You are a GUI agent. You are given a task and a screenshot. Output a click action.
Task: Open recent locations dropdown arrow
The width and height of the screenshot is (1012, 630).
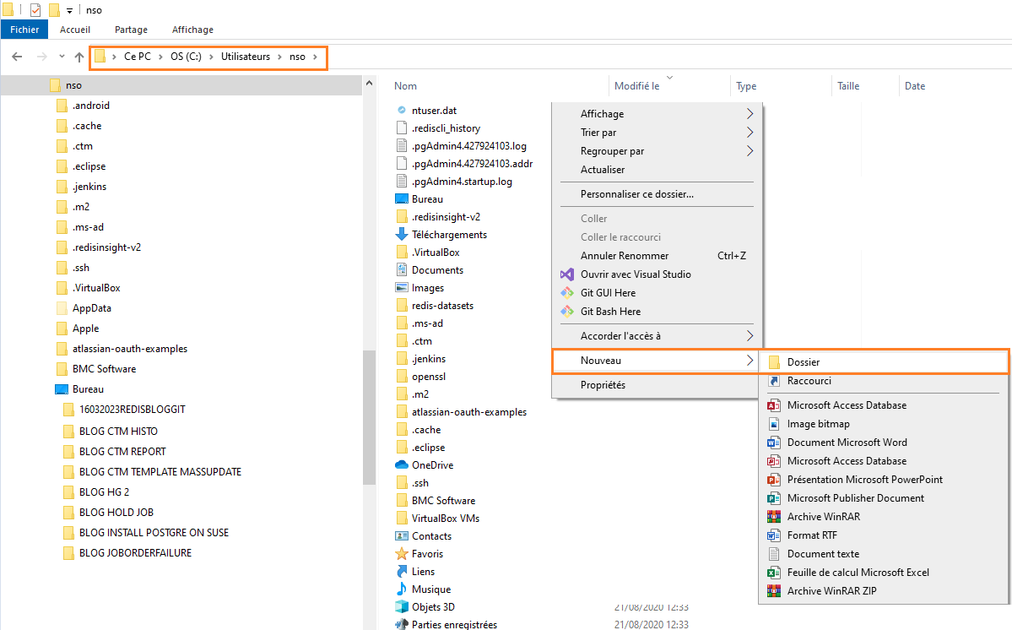coord(62,57)
